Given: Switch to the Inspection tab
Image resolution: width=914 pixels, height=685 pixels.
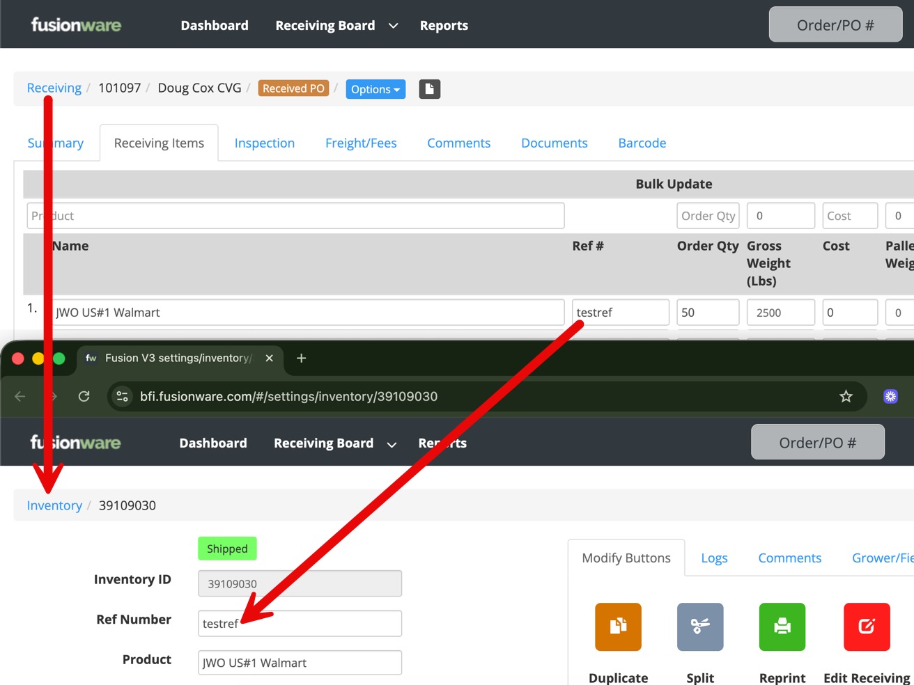Looking at the screenshot, I should (x=264, y=143).
